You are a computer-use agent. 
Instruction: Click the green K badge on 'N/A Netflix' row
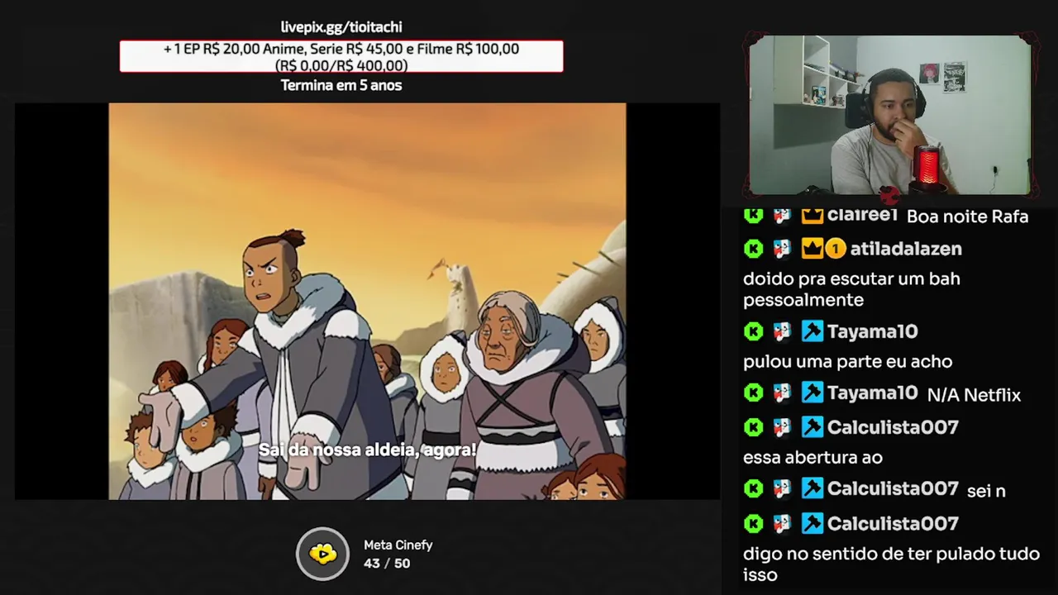[x=753, y=393]
